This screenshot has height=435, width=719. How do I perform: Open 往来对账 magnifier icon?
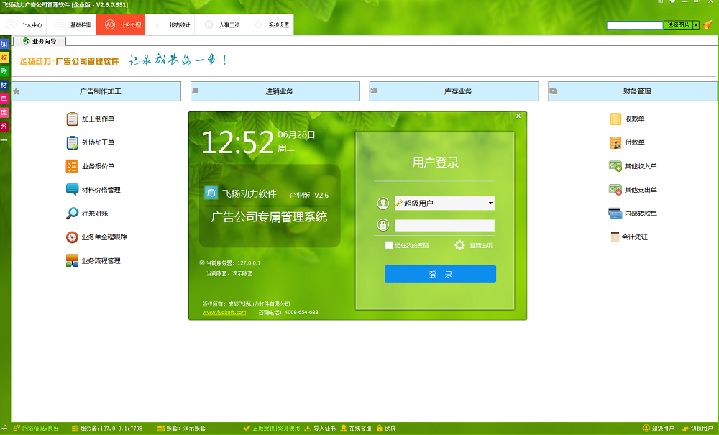pyautogui.click(x=72, y=214)
